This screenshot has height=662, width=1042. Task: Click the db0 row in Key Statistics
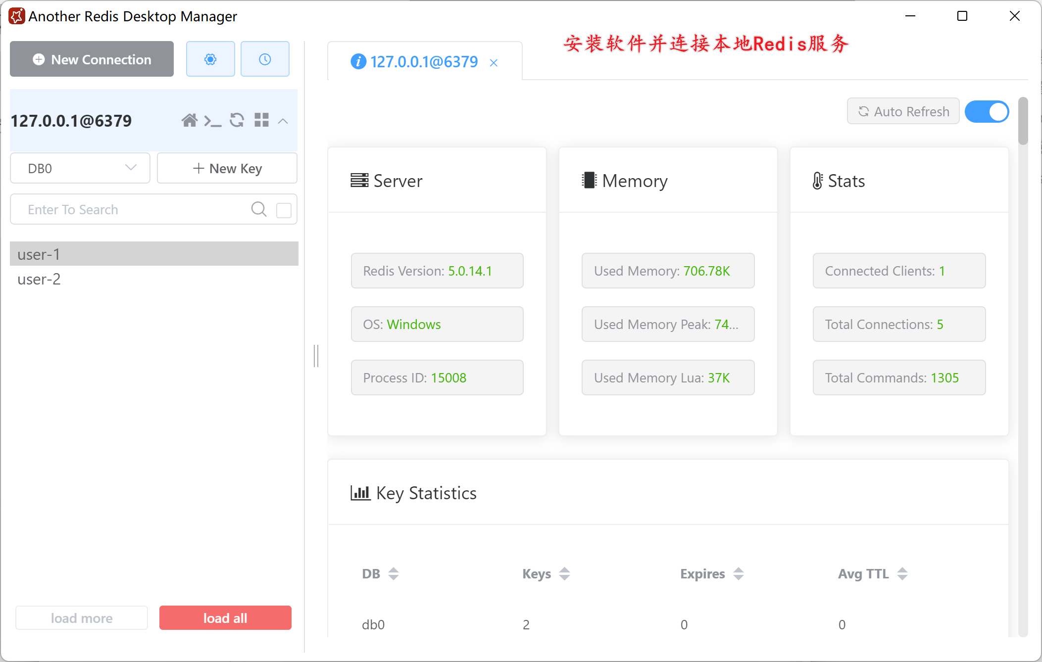pyautogui.click(x=668, y=624)
